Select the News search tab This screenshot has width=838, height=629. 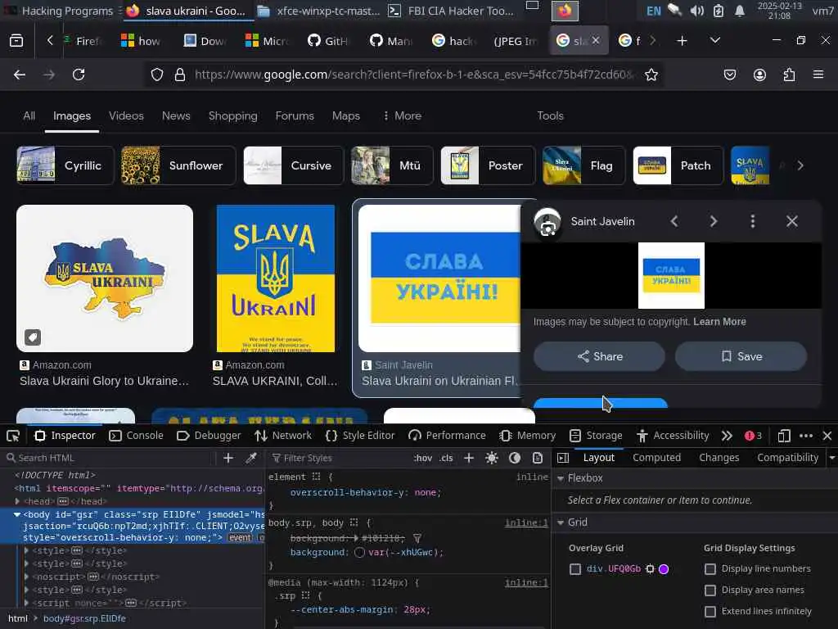[x=176, y=116]
